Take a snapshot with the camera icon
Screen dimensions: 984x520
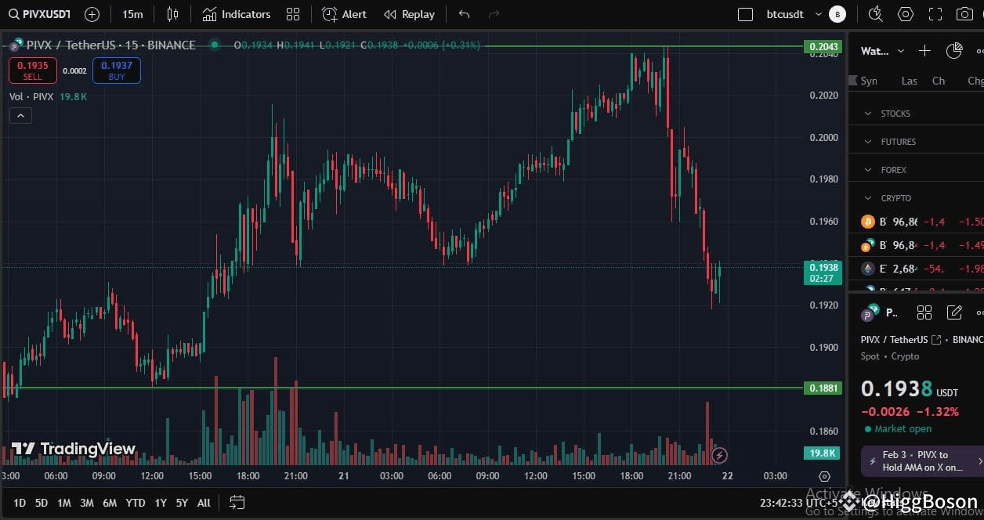[965, 13]
